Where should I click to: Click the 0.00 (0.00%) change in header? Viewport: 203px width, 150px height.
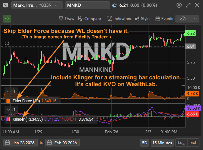144,5
